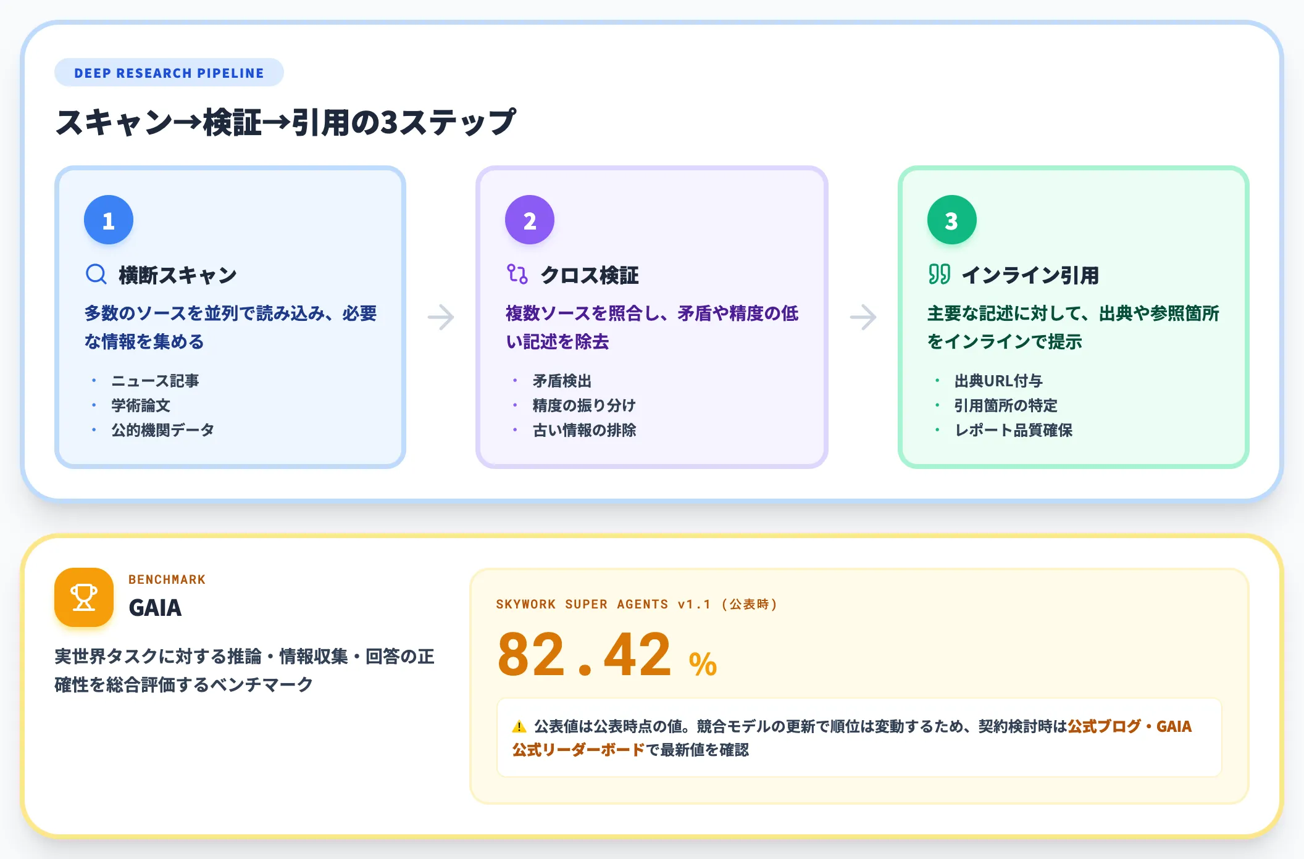
Task: Click the GAIA benchmark title
Action: [x=155, y=608]
